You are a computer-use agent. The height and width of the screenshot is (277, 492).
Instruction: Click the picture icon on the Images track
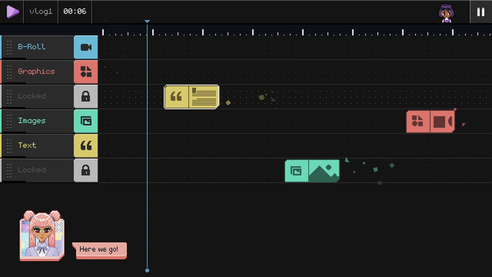[85, 121]
